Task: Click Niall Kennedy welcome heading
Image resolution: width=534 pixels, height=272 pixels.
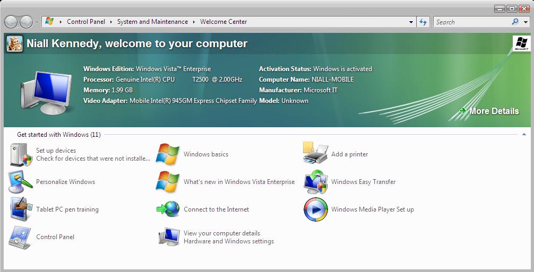Action: (x=137, y=44)
